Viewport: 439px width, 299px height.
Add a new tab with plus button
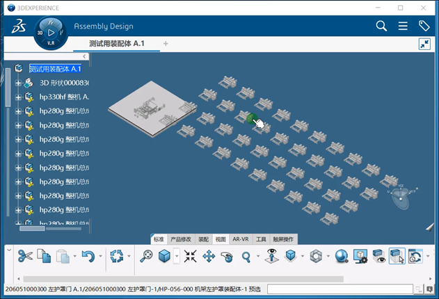click(x=166, y=44)
